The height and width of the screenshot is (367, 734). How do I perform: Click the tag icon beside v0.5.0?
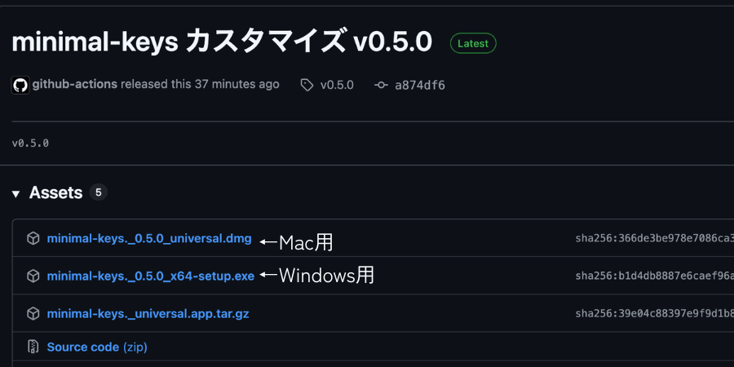click(307, 85)
